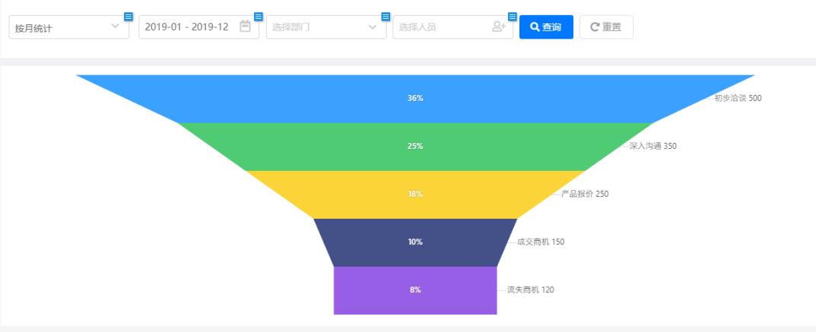816x332 pixels.
Task: Click the 流失商机 120 chart label
Action: click(x=530, y=289)
